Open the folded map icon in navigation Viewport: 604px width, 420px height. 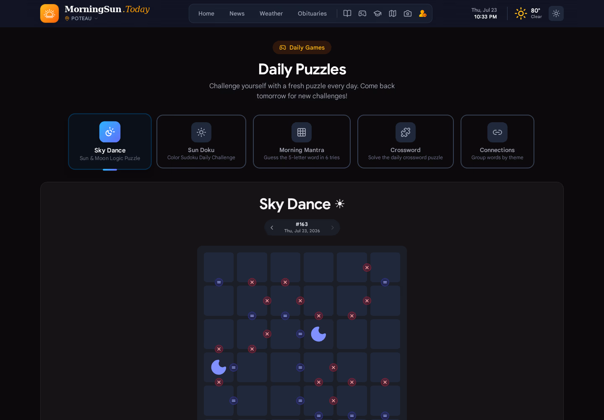point(393,13)
